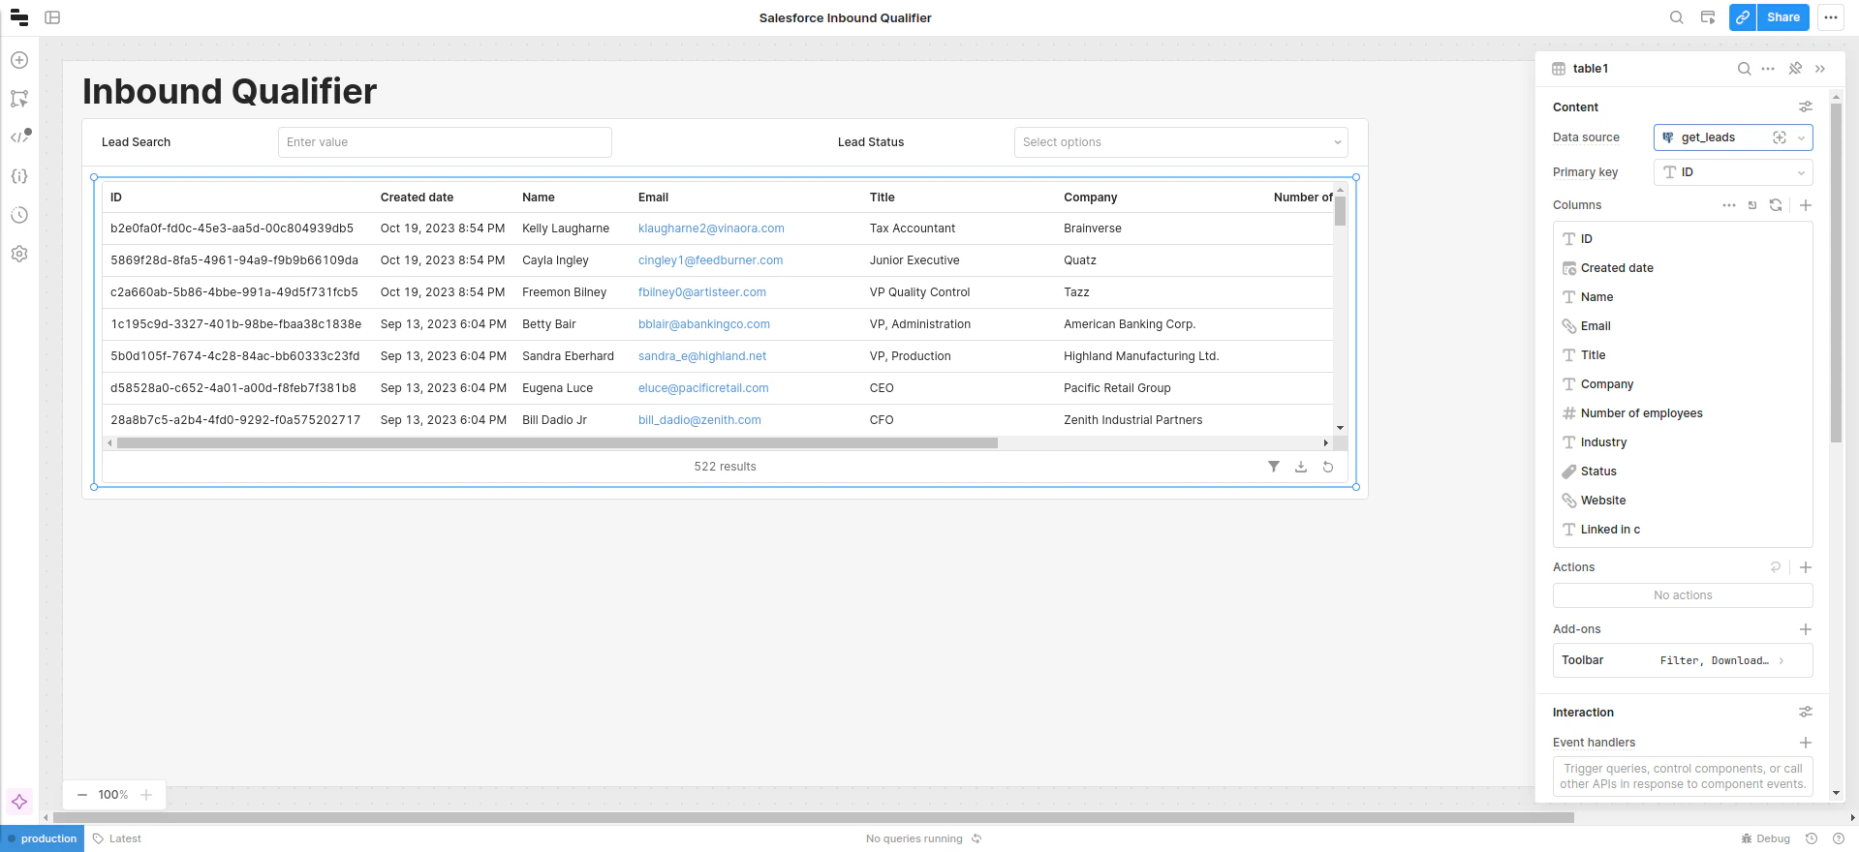Open table1 inspector more options
Viewport: 1859px width, 852px height.
[x=1768, y=69]
